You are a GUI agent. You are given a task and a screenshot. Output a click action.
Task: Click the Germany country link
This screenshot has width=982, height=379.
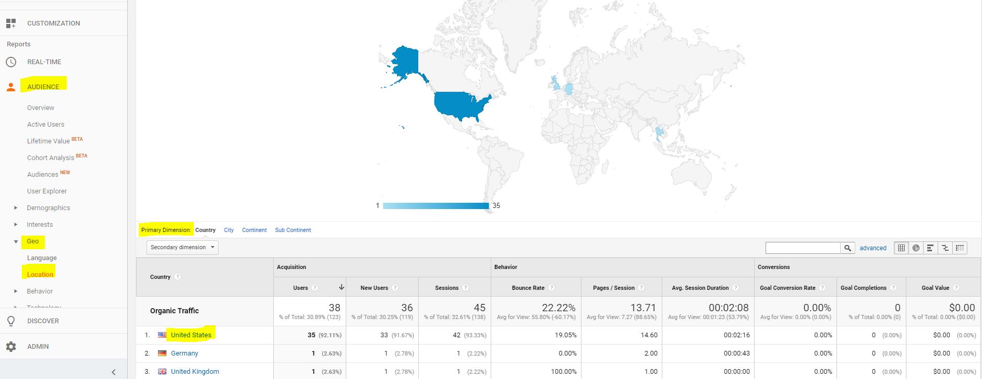coord(184,353)
